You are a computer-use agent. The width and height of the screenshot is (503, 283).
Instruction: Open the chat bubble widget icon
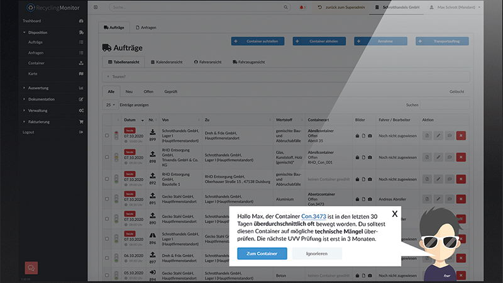point(31,267)
